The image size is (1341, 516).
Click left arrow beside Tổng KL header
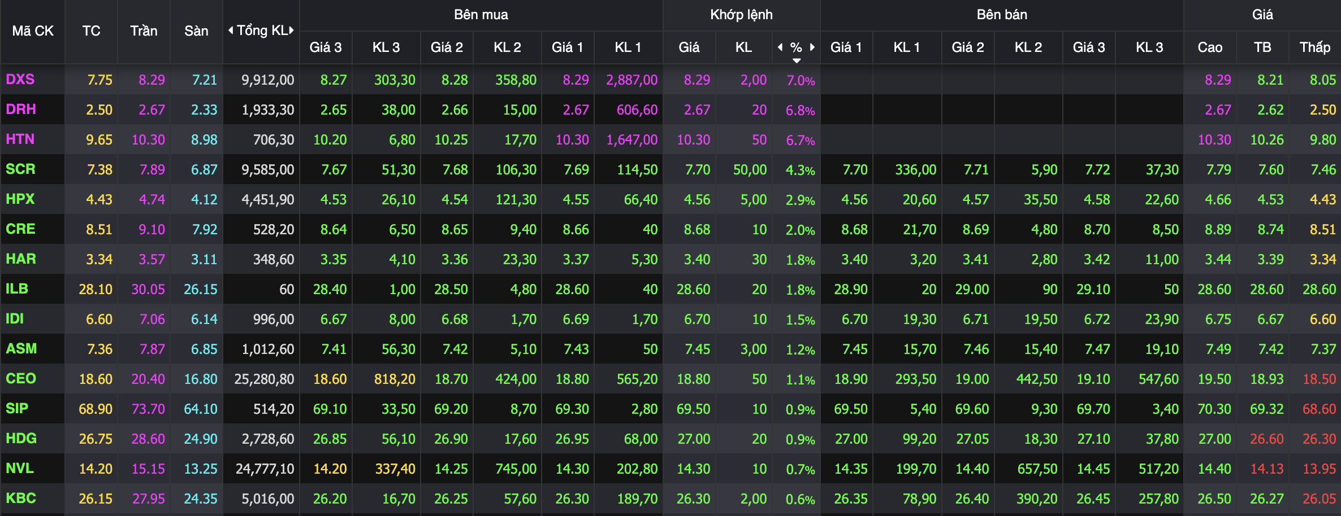click(x=231, y=30)
